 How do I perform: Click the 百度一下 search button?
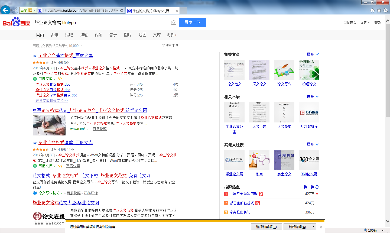[193, 22]
